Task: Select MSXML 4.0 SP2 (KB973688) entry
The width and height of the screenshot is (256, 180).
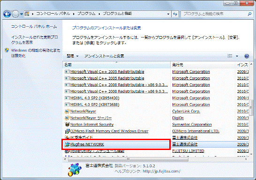Action: (95, 105)
